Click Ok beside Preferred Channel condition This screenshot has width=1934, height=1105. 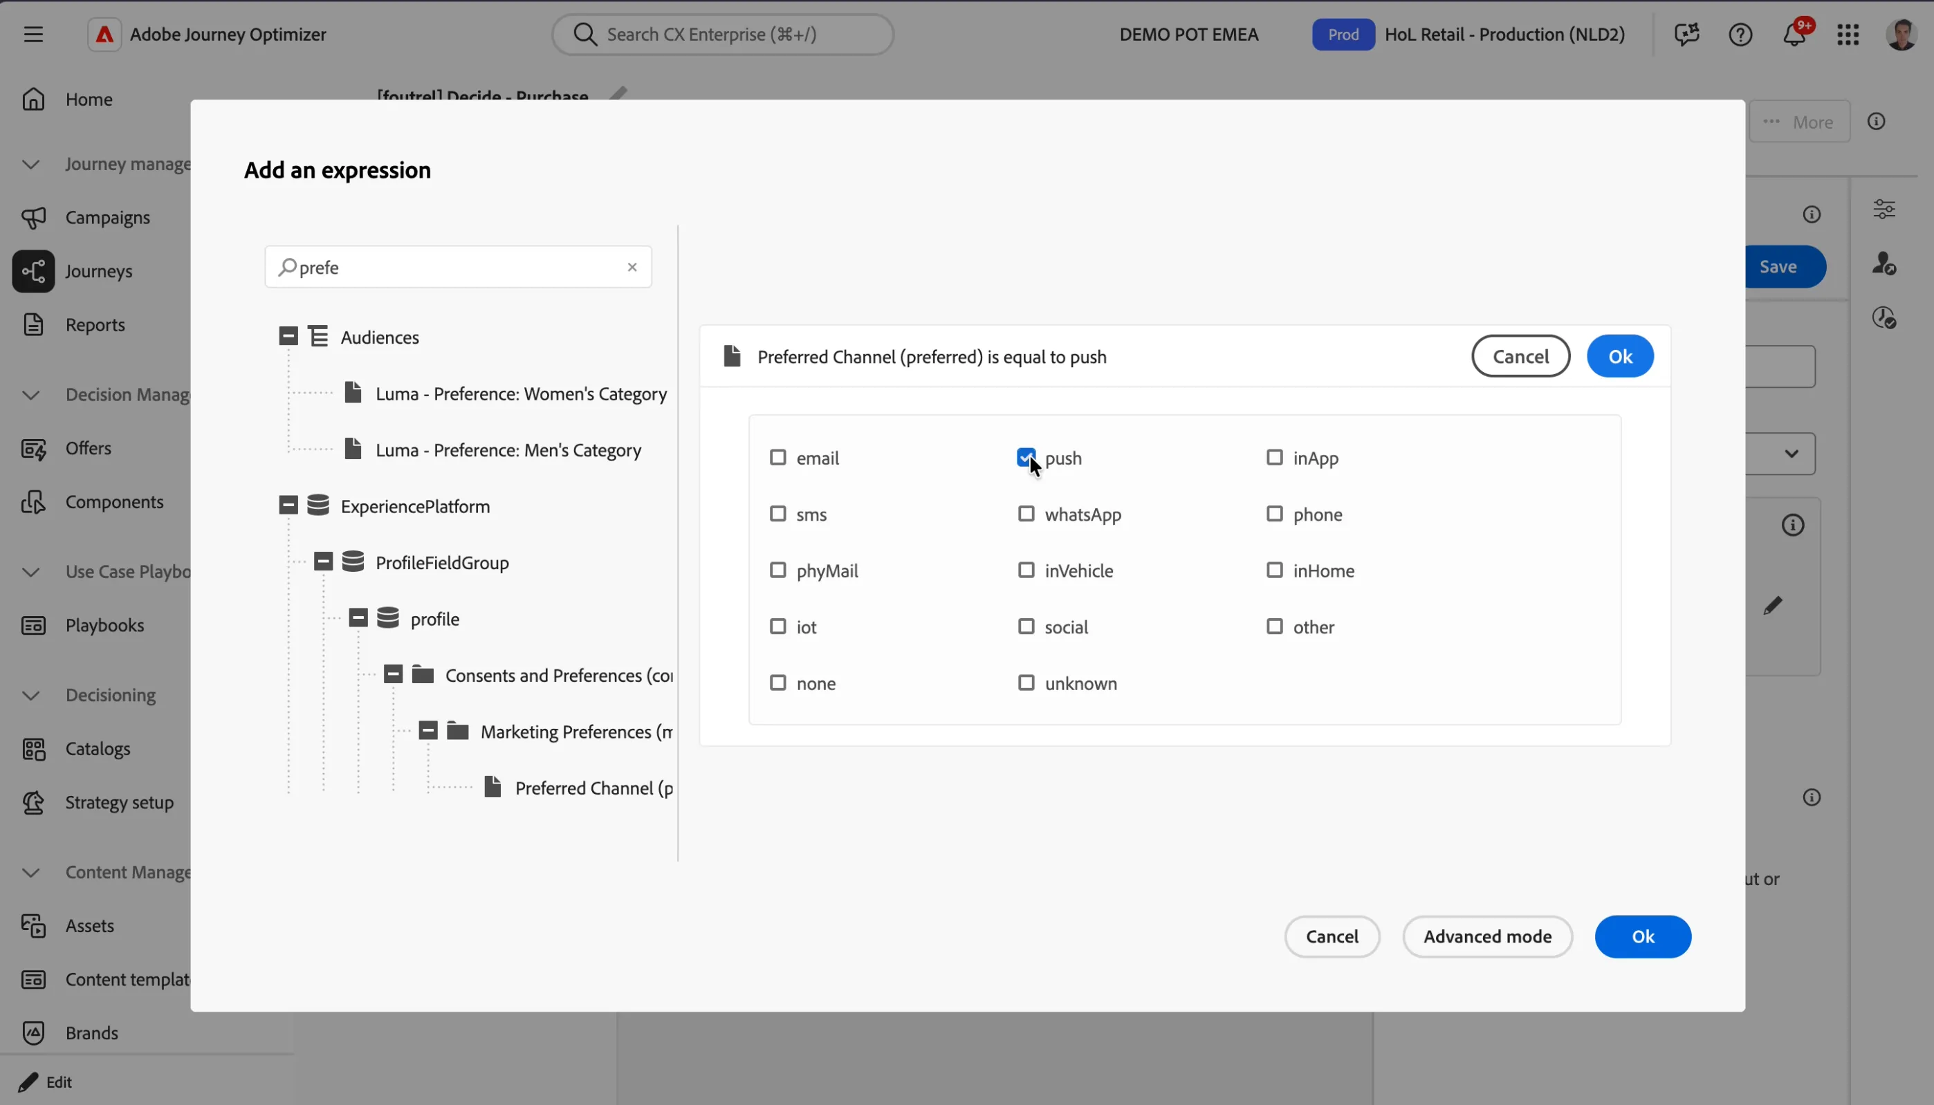[x=1621, y=357]
